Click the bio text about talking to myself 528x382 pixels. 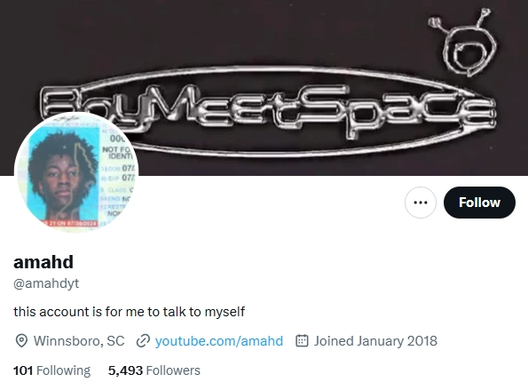tap(129, 312)
